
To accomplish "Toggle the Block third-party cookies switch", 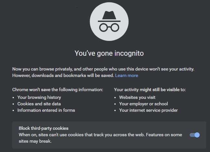I will pyautogui.click(x=194, y=135).
